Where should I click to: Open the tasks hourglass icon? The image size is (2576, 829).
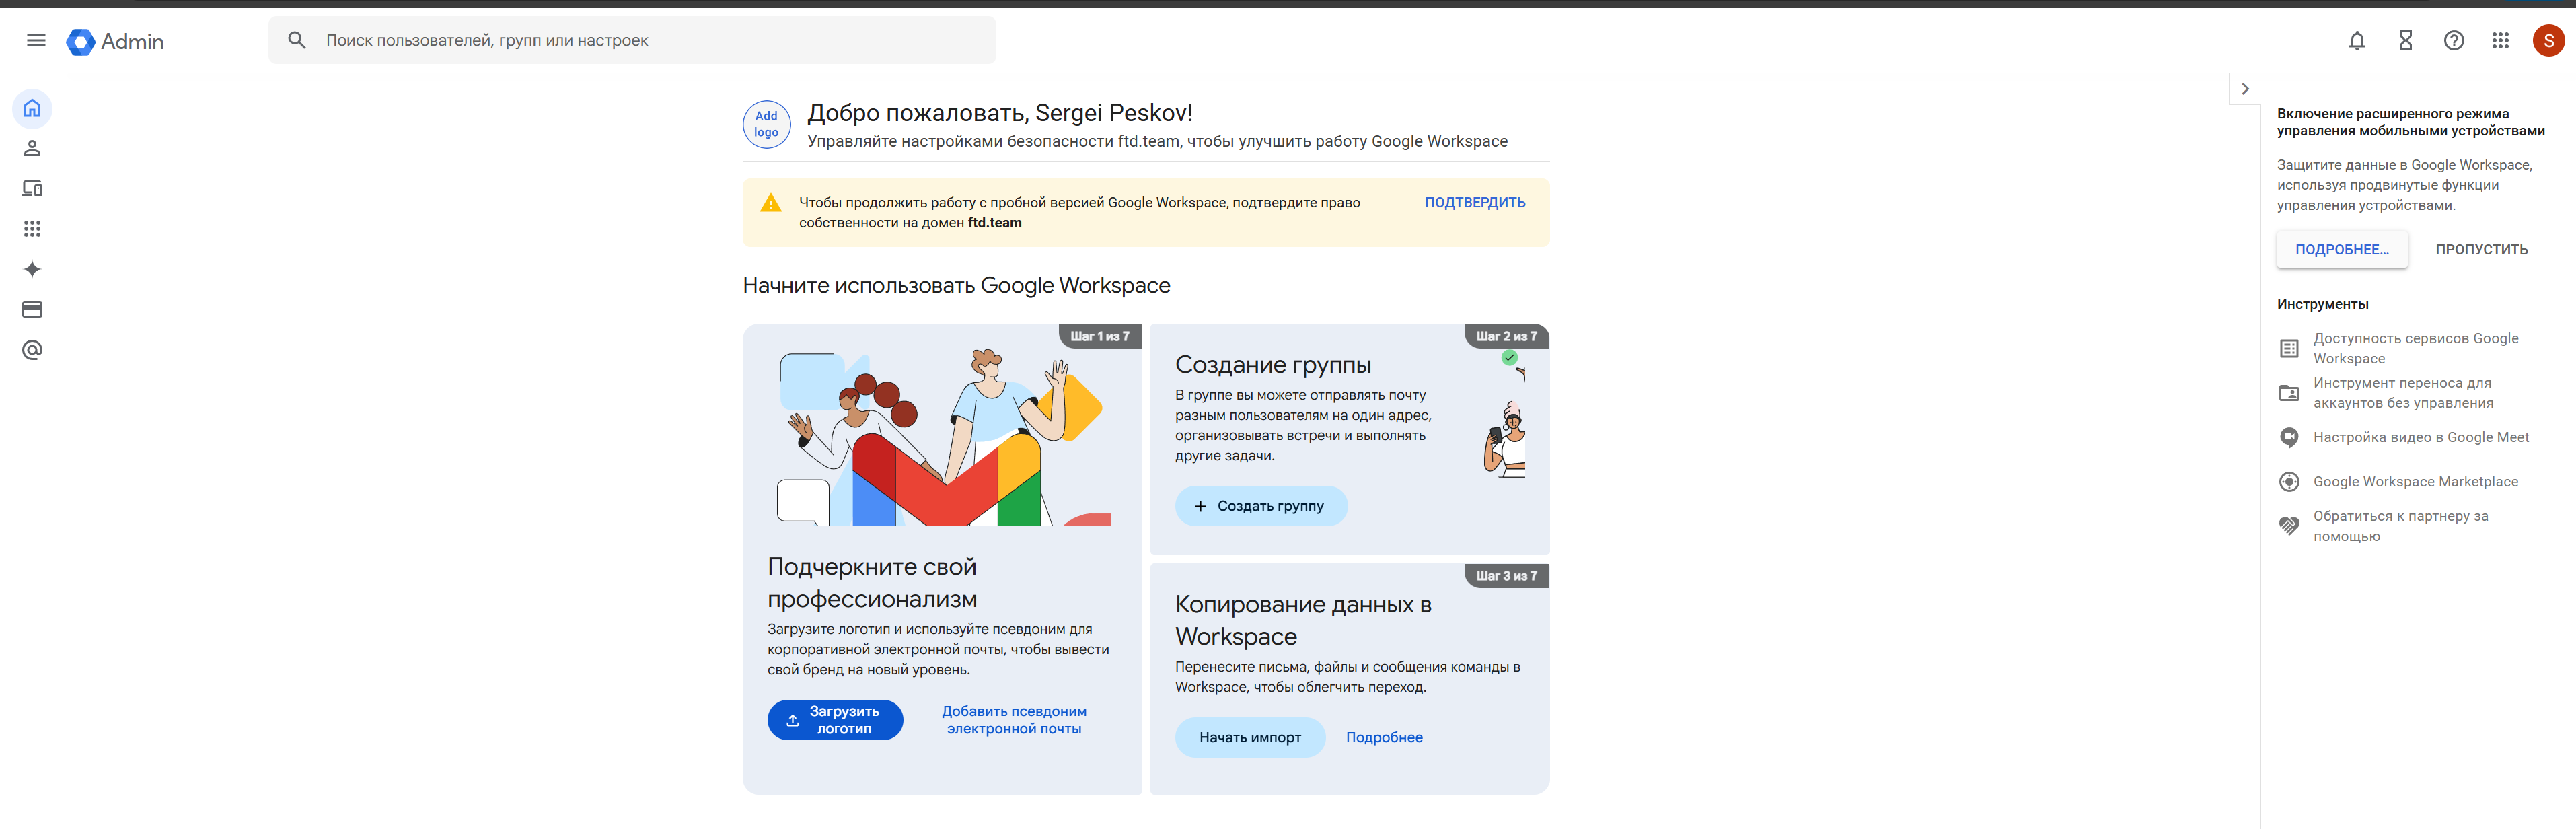[x=2405, y=41]
